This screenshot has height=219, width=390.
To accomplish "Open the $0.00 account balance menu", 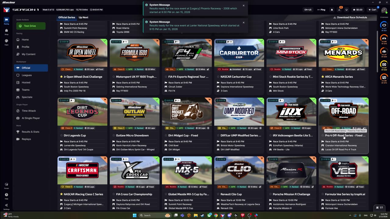I will (x=357, y=10).
